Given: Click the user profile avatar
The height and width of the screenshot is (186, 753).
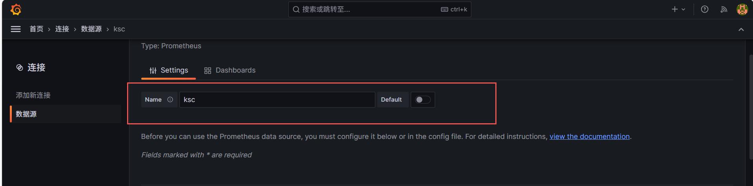Looking at the screenshot, I should tap(742, 9).
